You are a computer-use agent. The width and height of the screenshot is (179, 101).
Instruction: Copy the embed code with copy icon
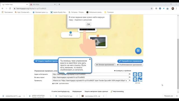(x=130, y=81)
